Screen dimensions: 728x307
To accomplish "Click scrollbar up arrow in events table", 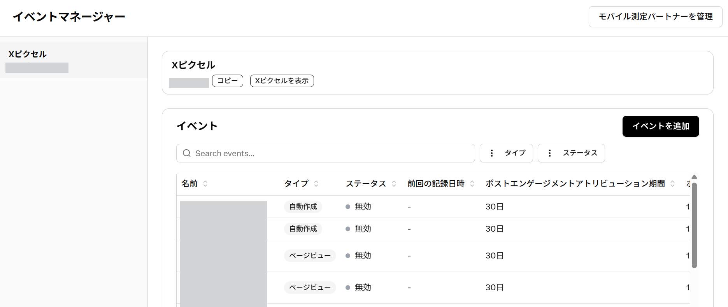I will tap(694, 177).
